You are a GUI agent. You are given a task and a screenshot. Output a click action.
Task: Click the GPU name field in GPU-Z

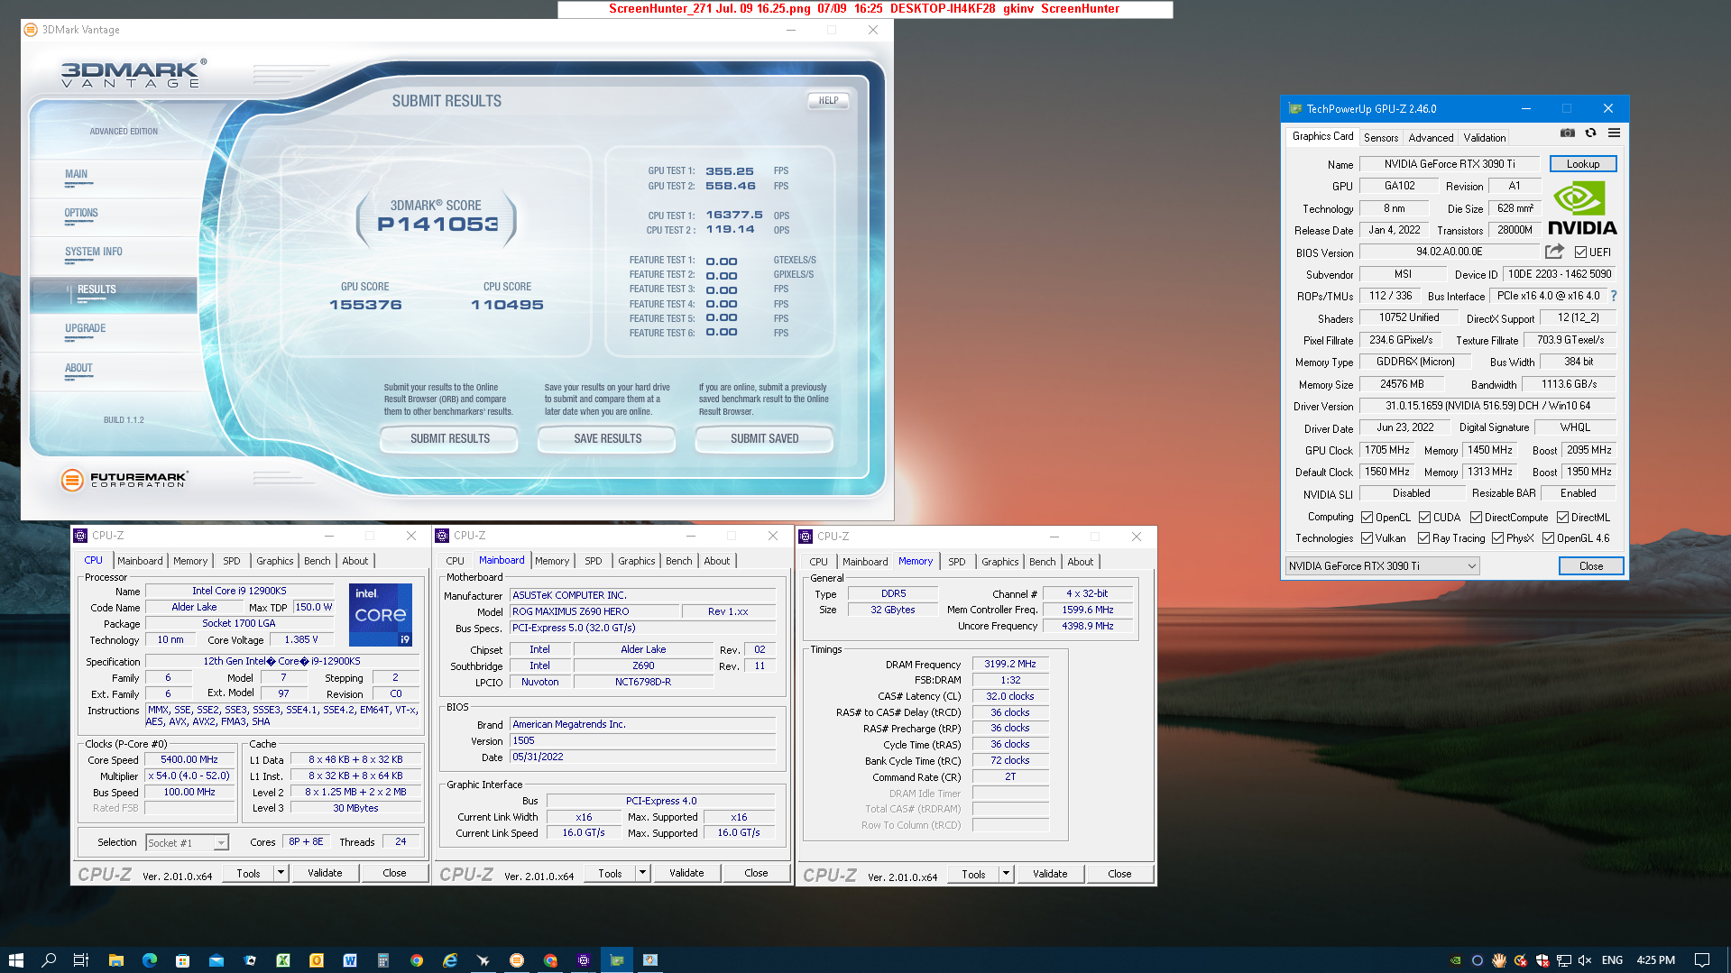coord(1450,164)
